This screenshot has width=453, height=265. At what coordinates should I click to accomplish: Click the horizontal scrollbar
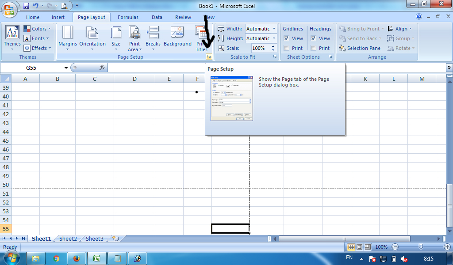[x=344, y=239]
